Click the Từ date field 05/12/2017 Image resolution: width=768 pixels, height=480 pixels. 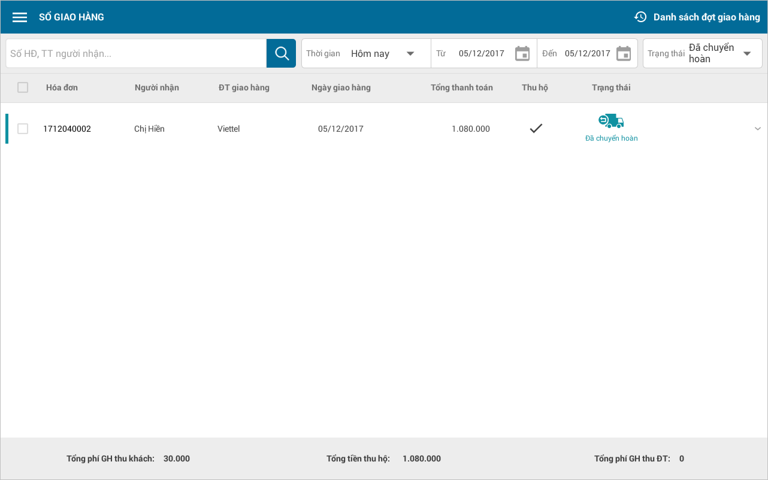click(x=481, y=53)
